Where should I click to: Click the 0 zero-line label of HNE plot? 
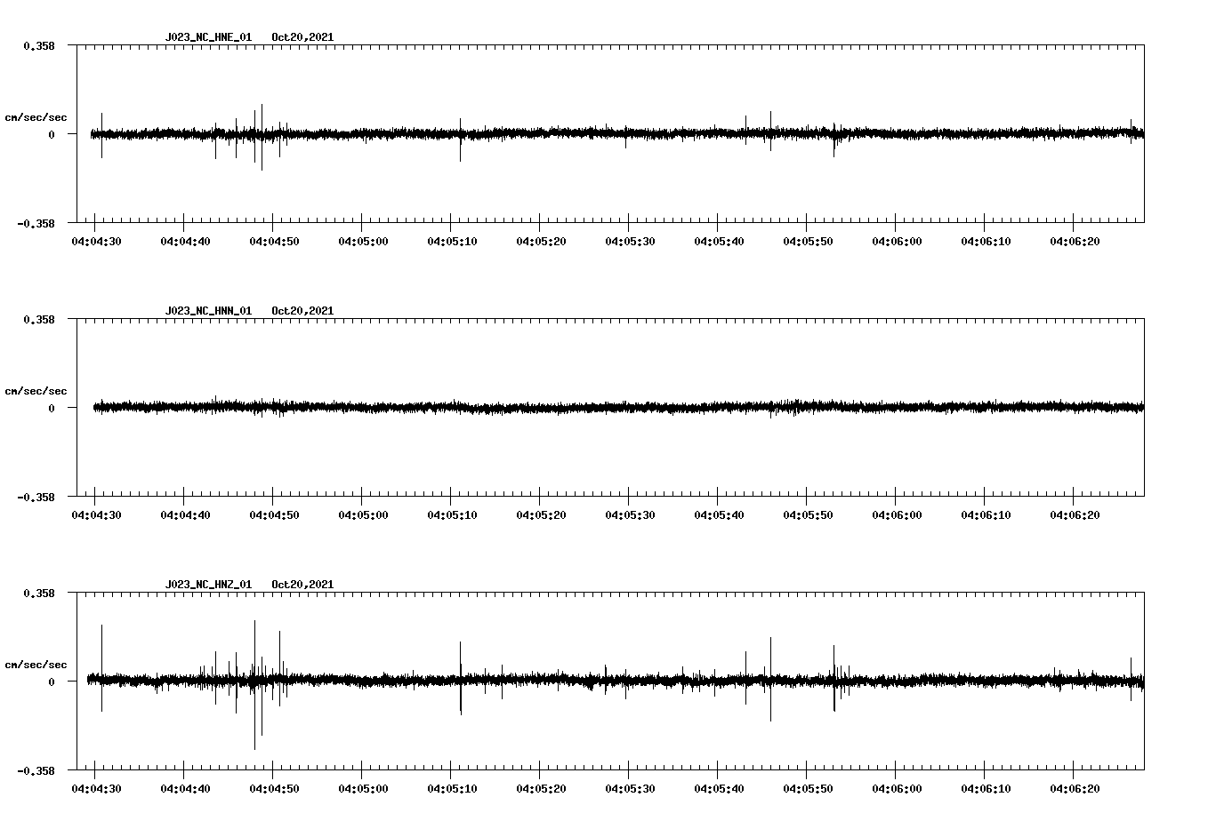click(52, 134)
